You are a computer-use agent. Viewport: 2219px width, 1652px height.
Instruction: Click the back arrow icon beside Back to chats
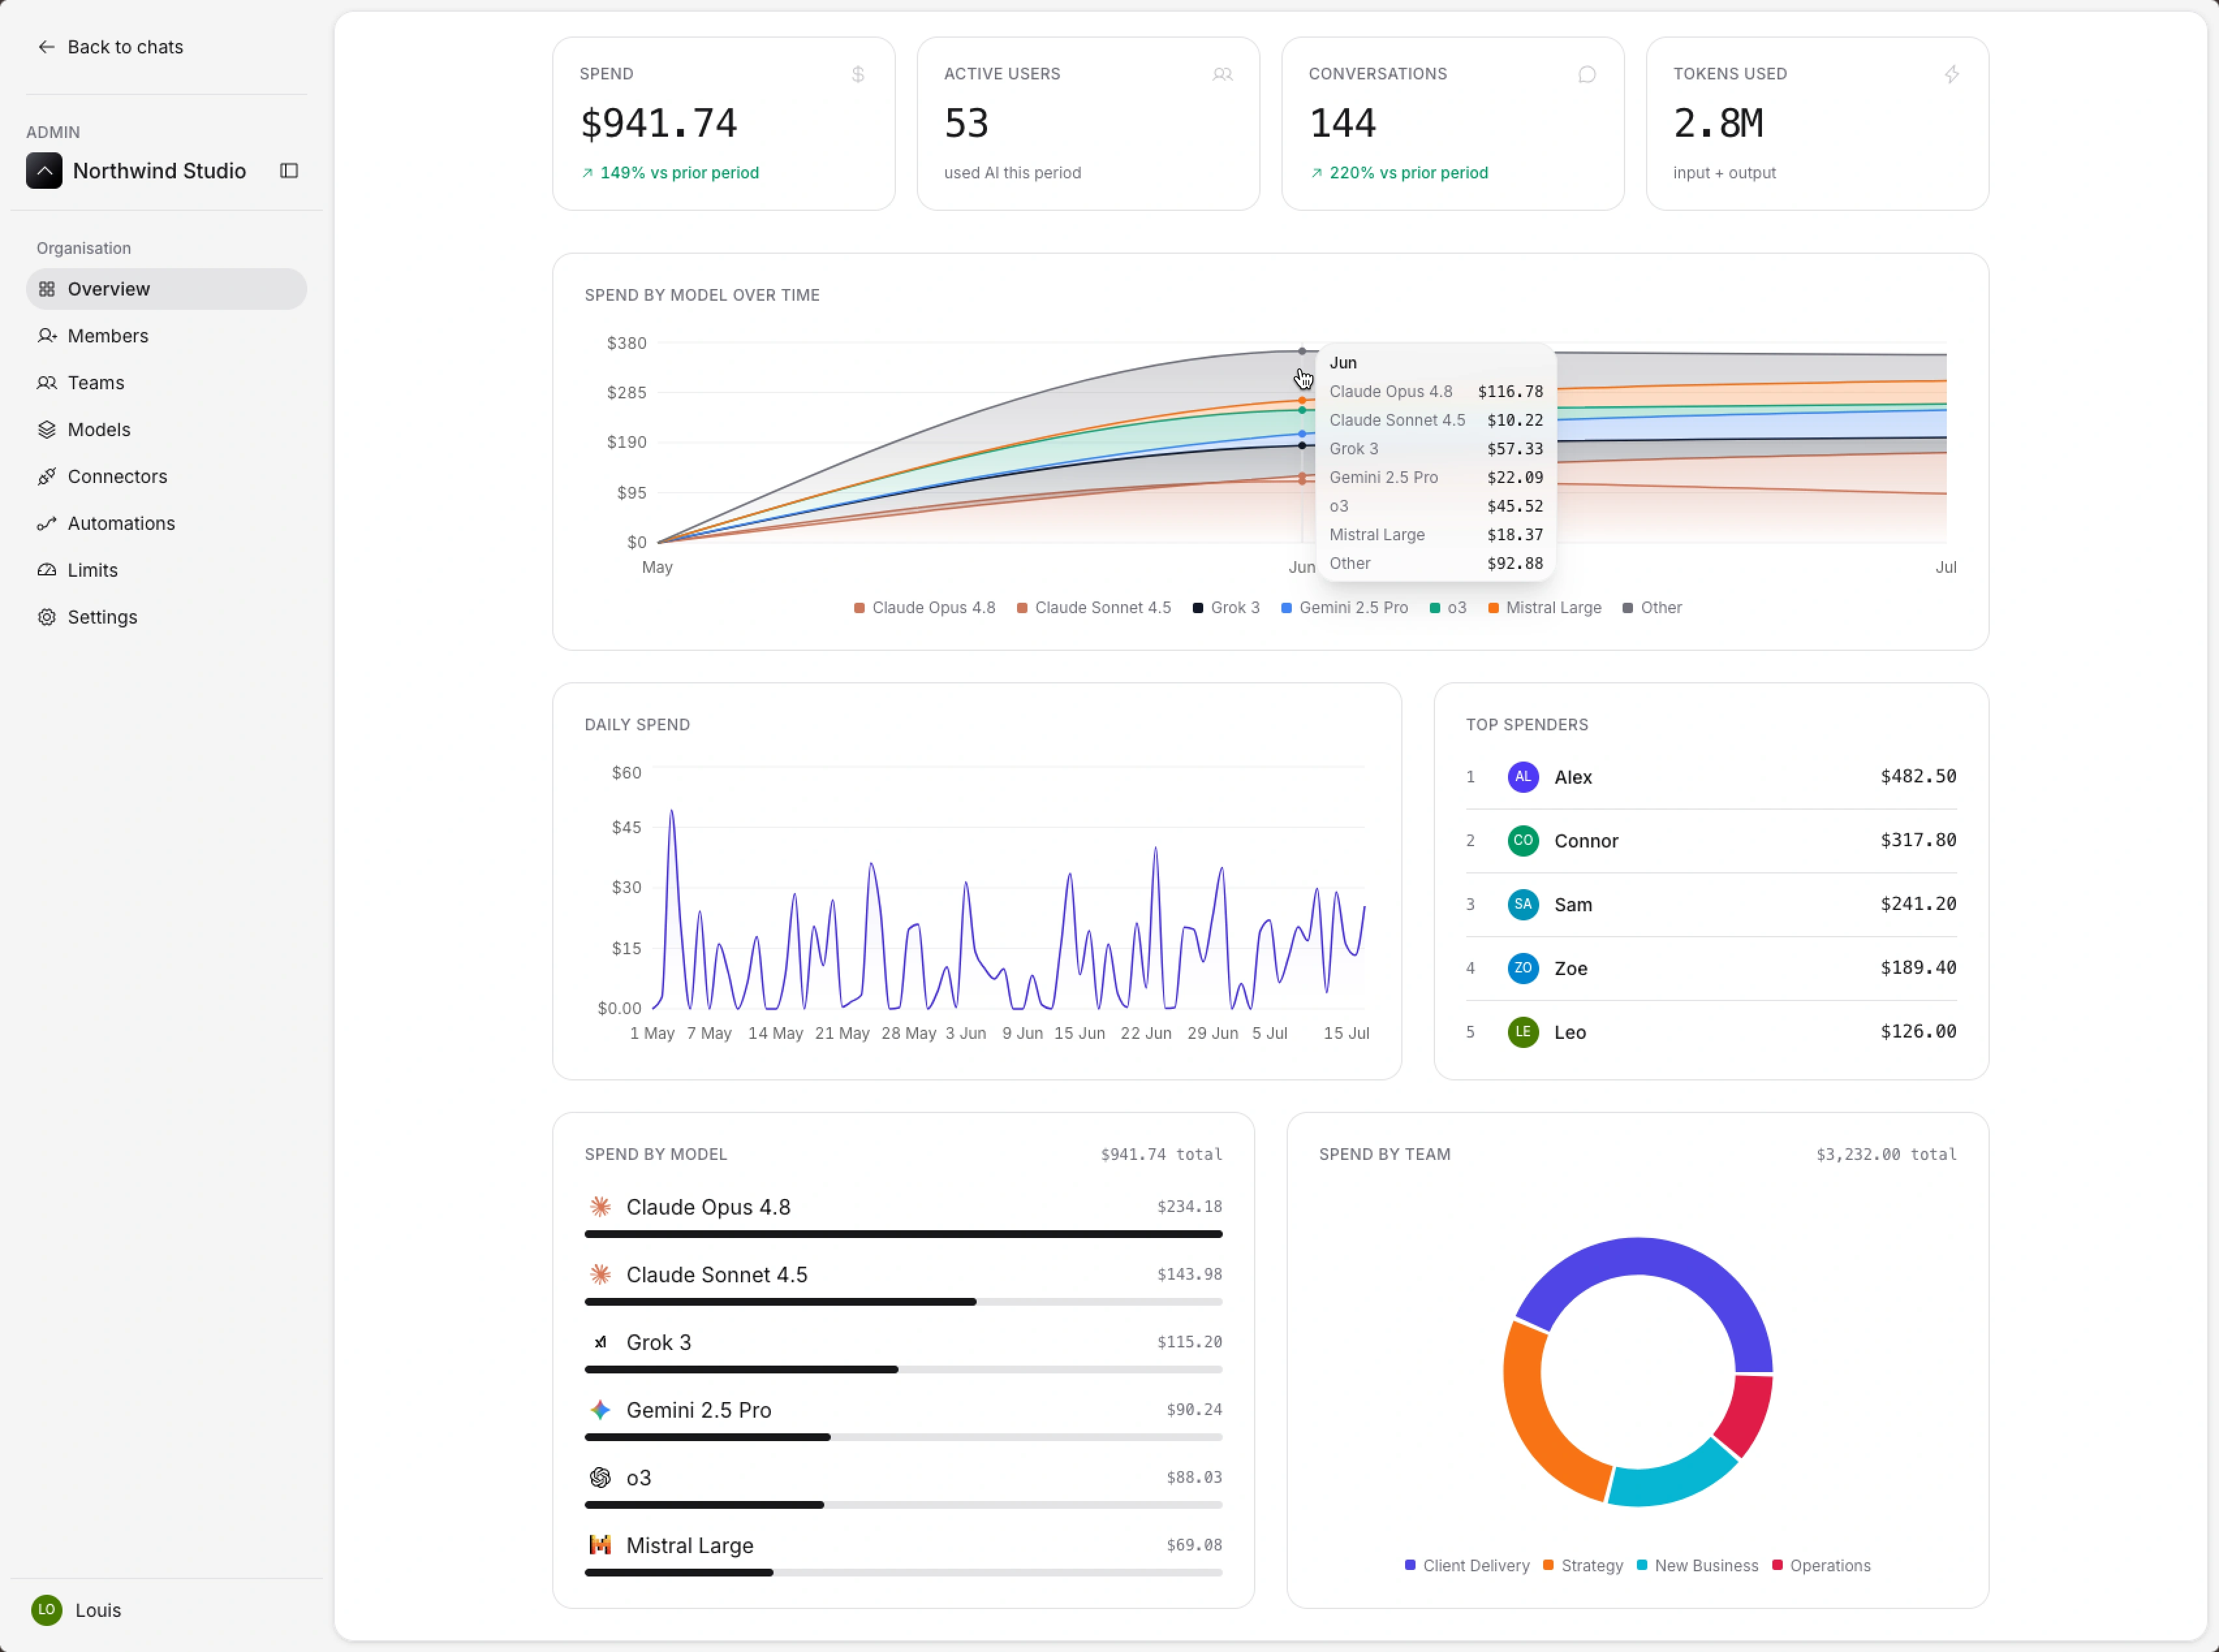(46, 47)
